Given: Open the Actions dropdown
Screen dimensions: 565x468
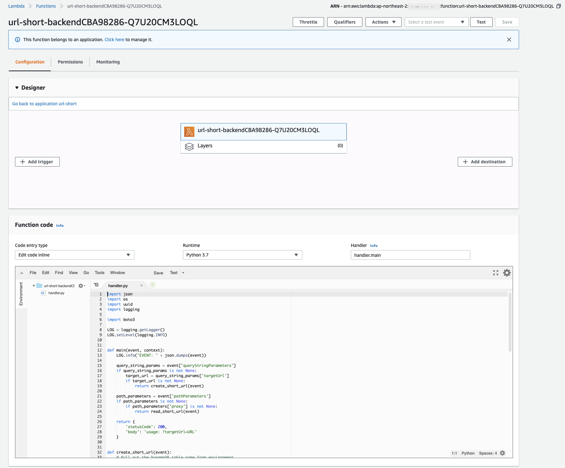Looking at the screenshot, I should click(x=383, y=22).
